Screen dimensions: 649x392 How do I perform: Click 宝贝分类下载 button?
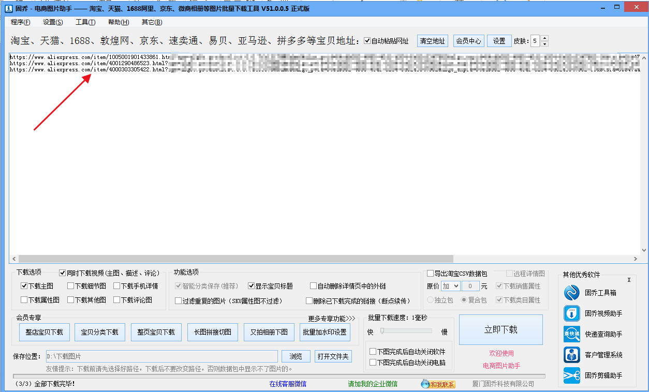pos(100,332)
